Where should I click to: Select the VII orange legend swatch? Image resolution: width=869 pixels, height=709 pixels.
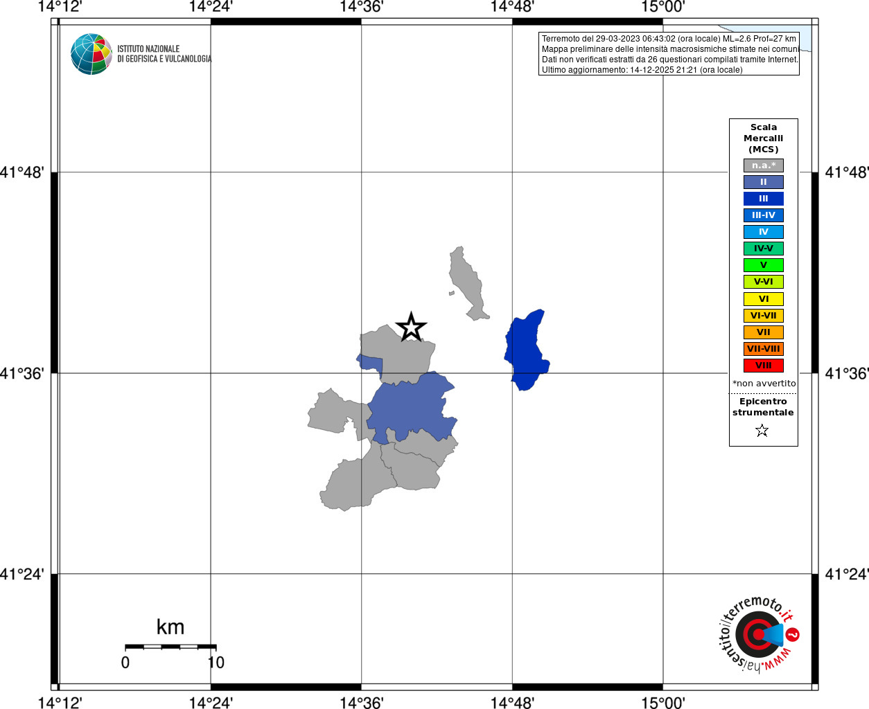point(764,332)
